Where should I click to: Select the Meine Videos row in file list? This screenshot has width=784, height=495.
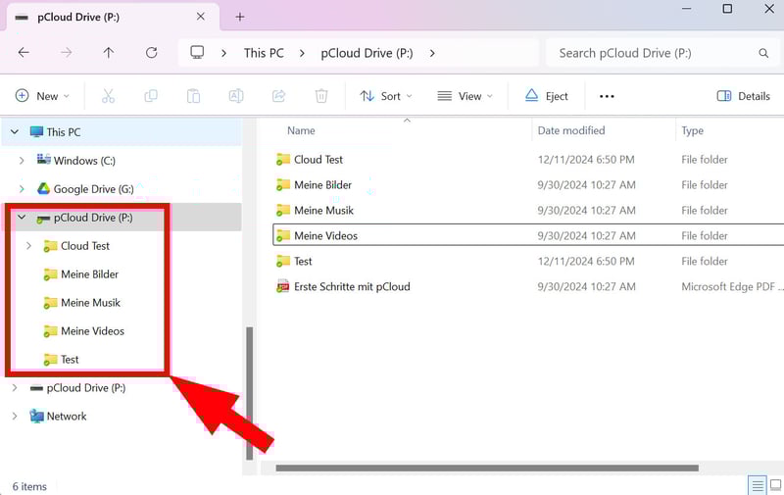[x=528, y=235]
